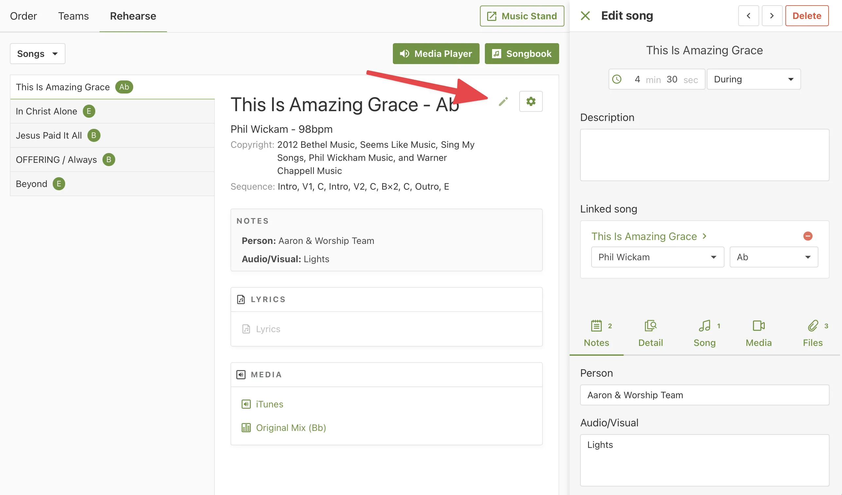Click the pencil edit icon beside song title
This screenshot has width=842, height=495.
[x=503, y=101]
